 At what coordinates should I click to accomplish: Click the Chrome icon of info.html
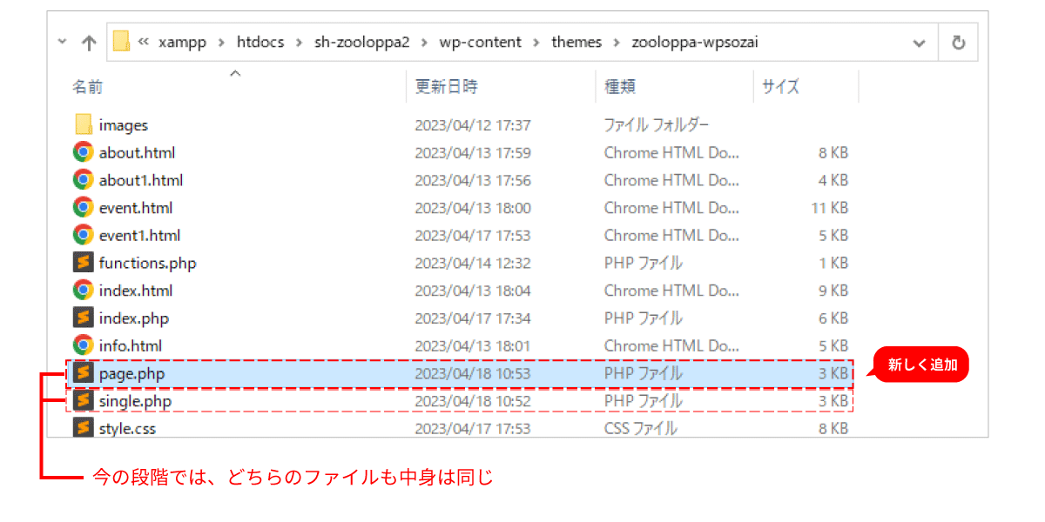[84, 345]
